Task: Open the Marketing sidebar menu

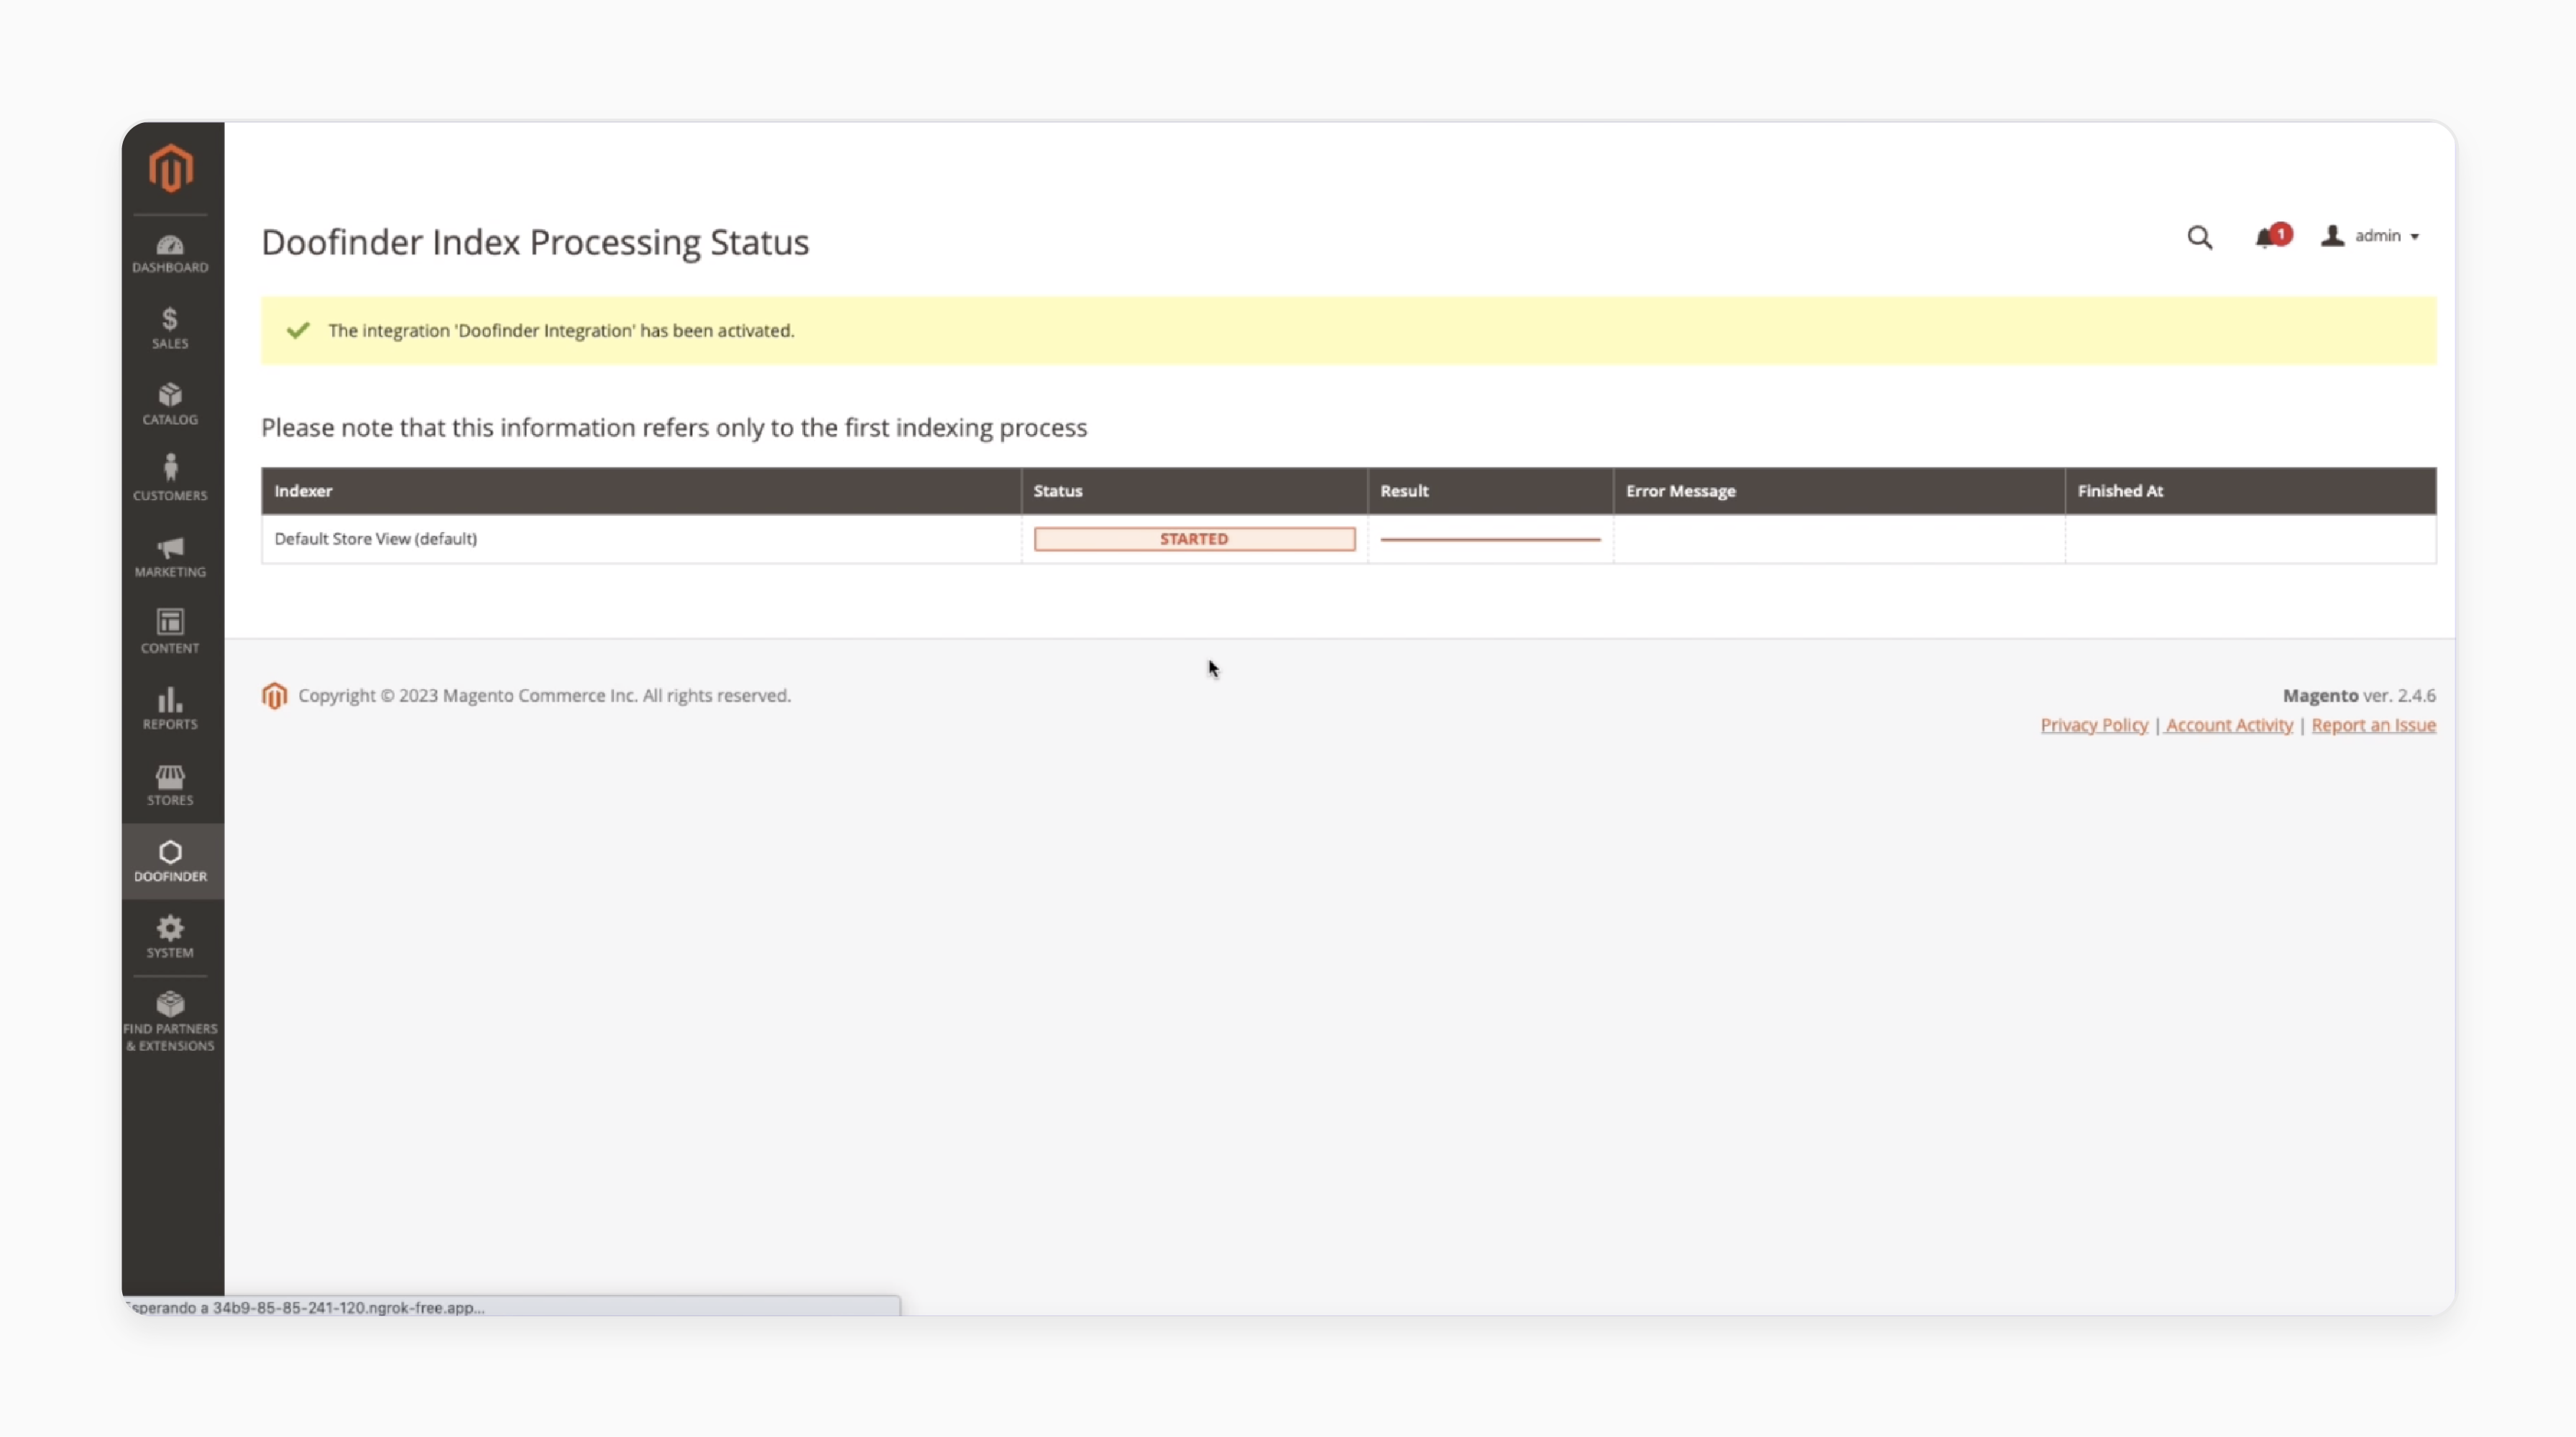Action: click(170, 557)
